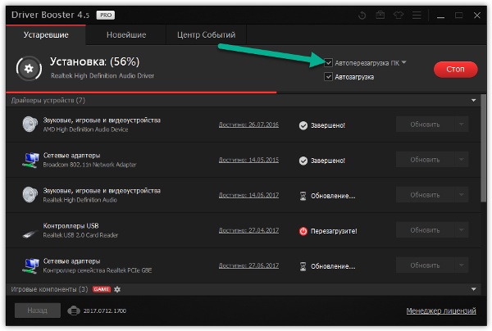Open the Центр Событий tab

206,34
